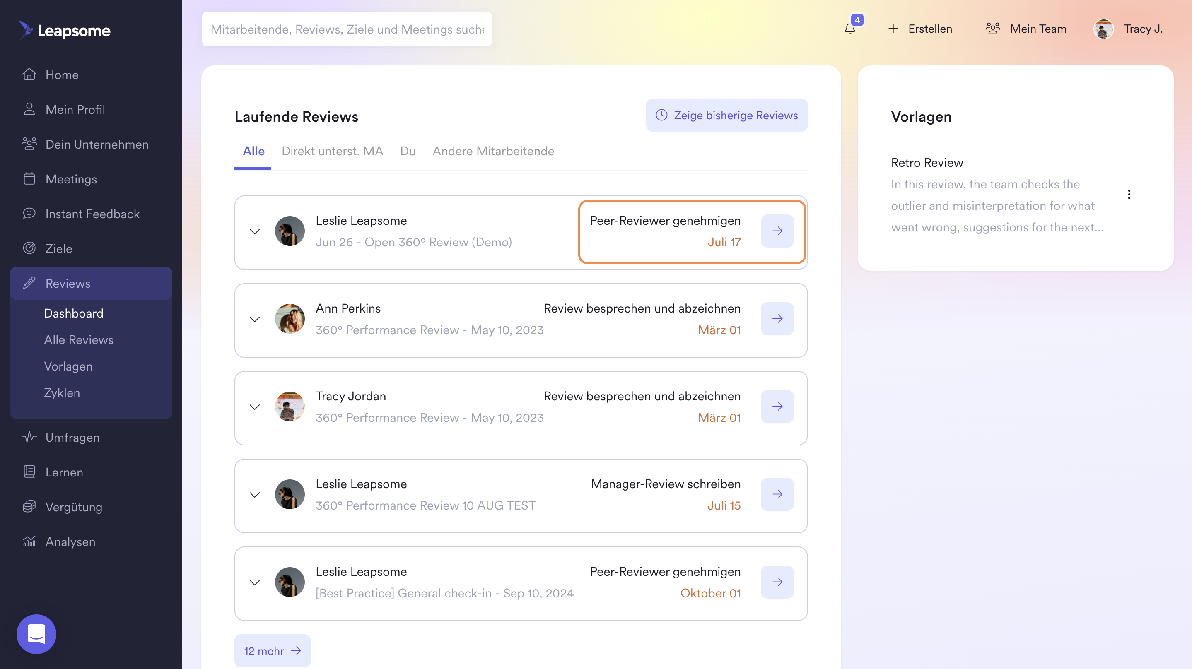Click the 'Oktober 01' due date
Screen dimensions: 1192x669
(710, 593)
